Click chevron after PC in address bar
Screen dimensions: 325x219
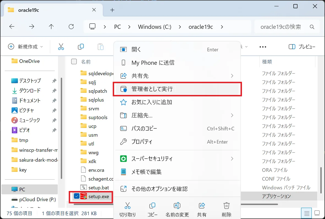click(129, 27)
